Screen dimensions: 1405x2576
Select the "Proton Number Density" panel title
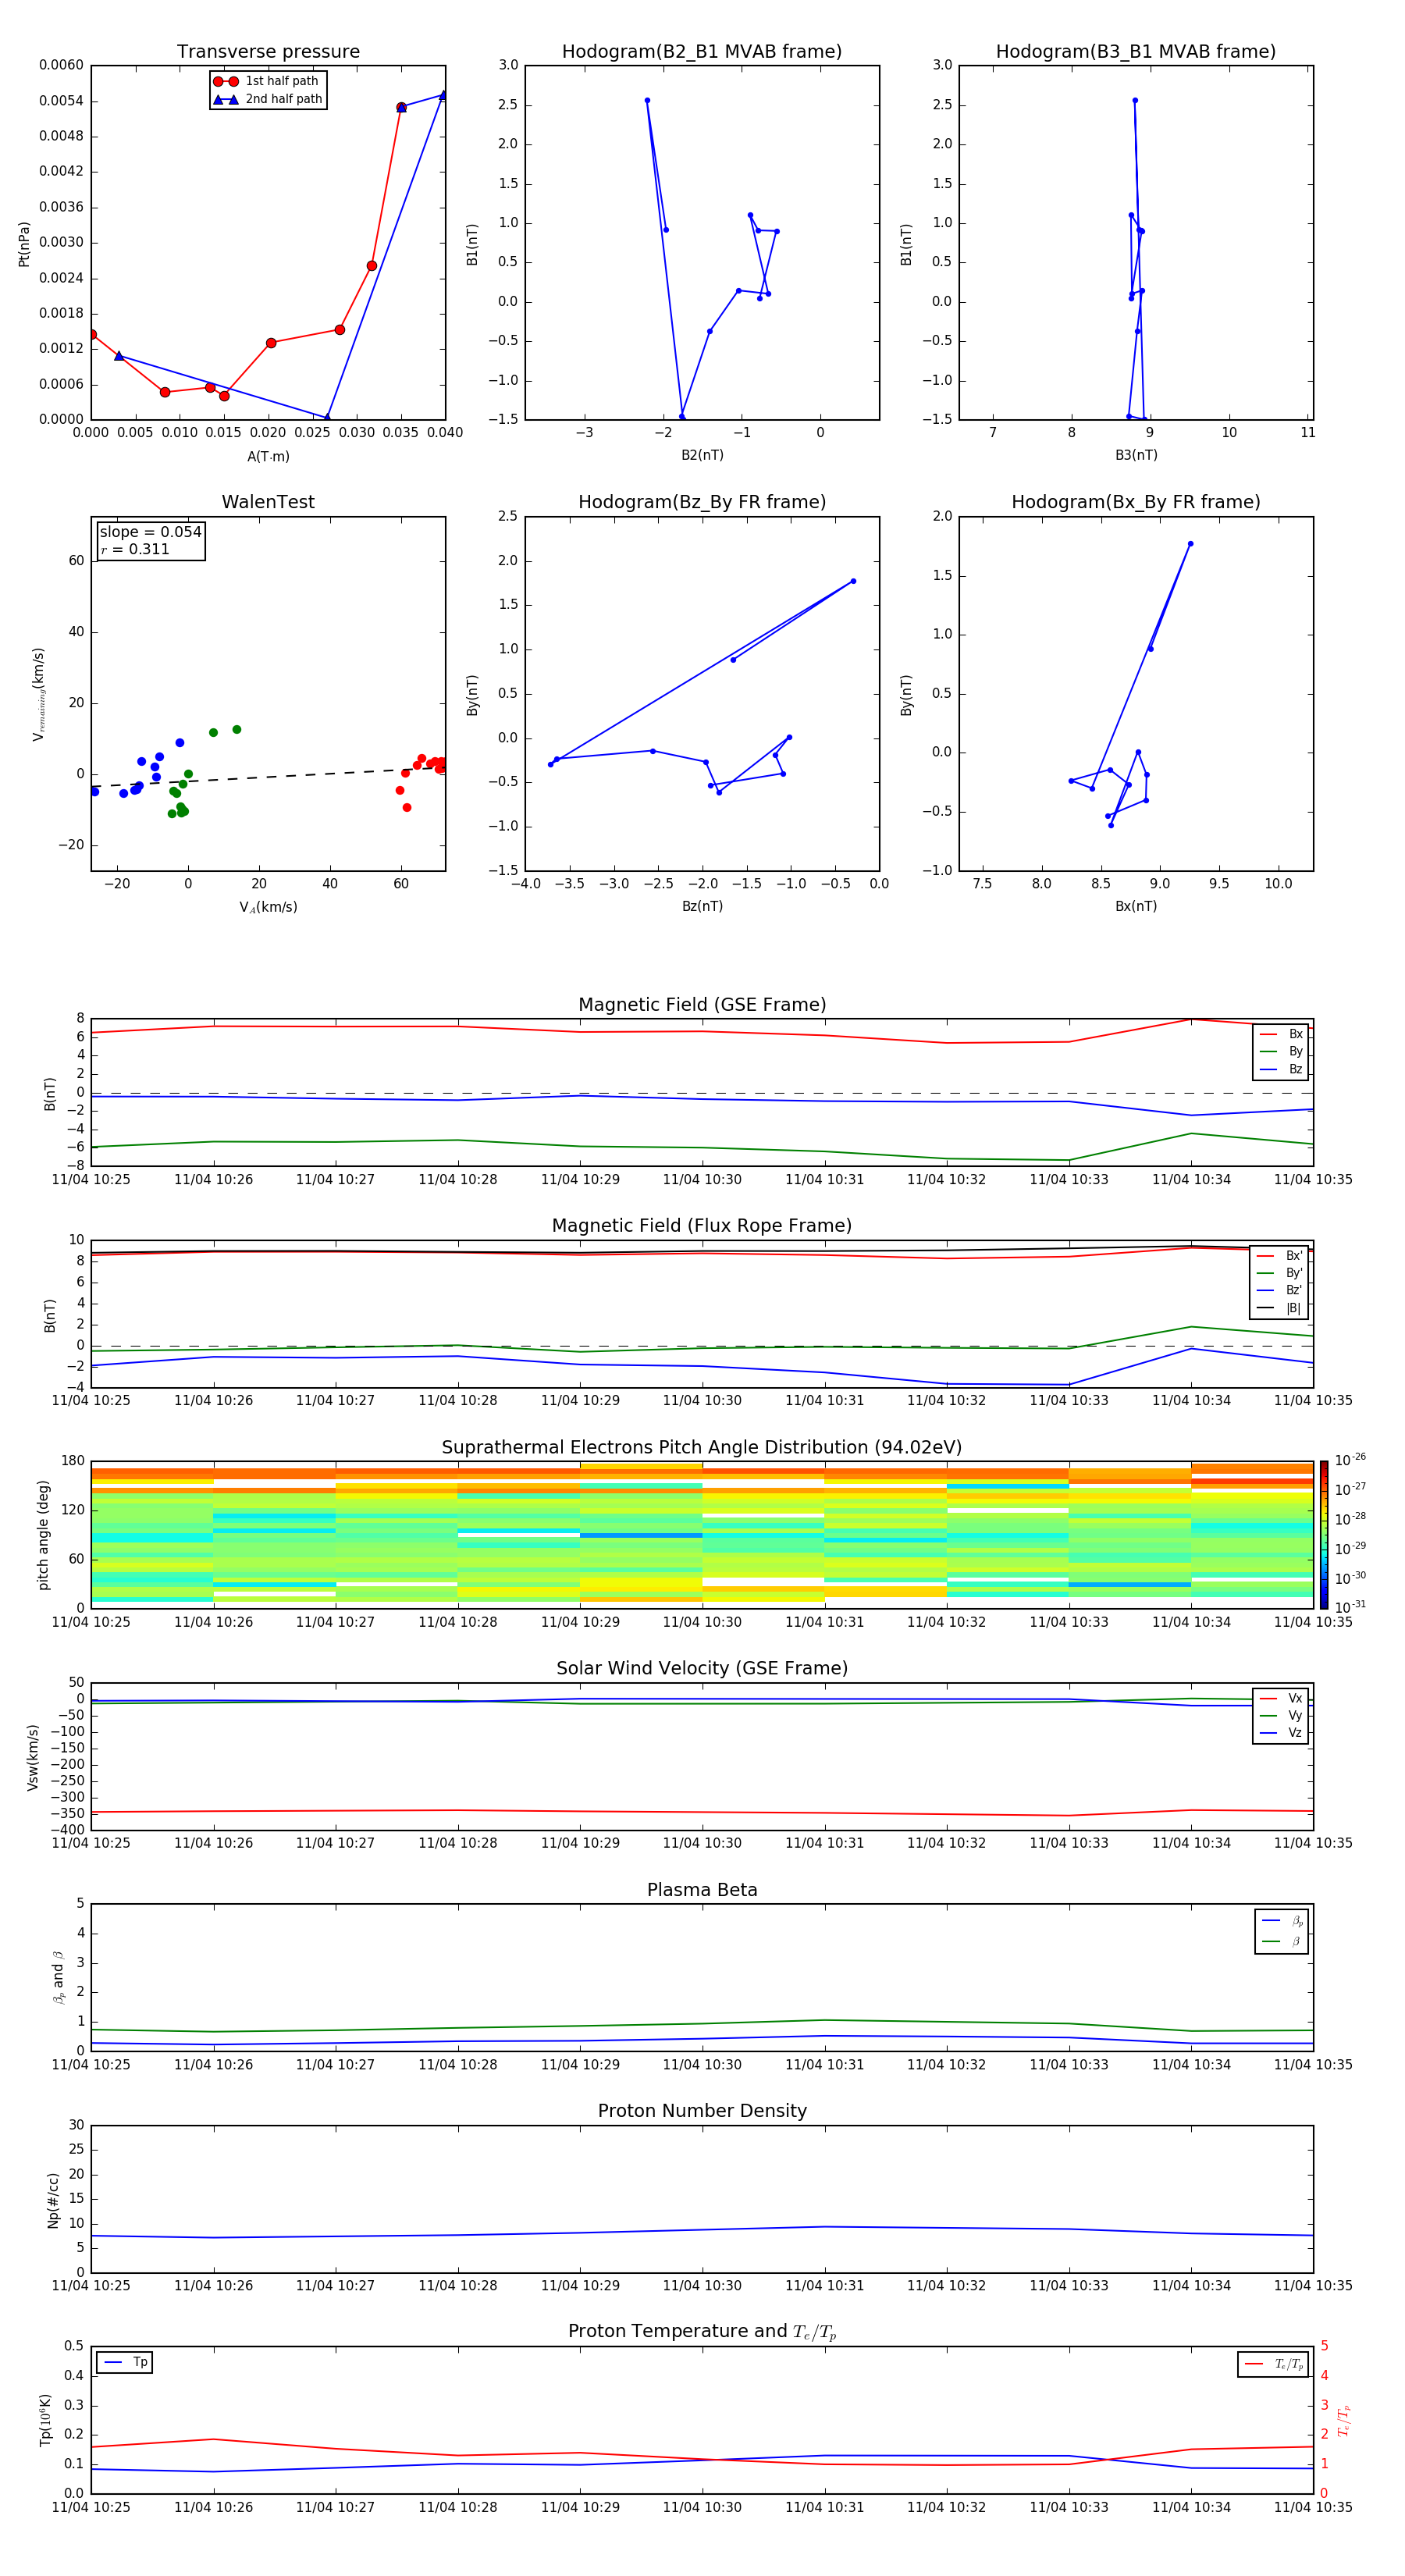(x=702, y=2111)
